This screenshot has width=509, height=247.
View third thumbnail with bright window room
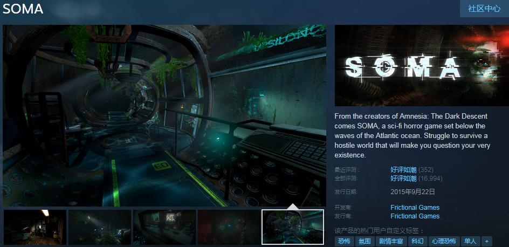click(x=164, y=227)
